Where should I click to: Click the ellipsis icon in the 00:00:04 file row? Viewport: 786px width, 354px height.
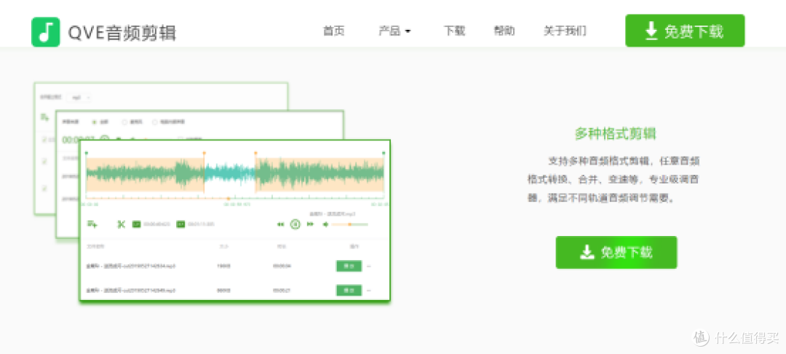coord(369,267)
